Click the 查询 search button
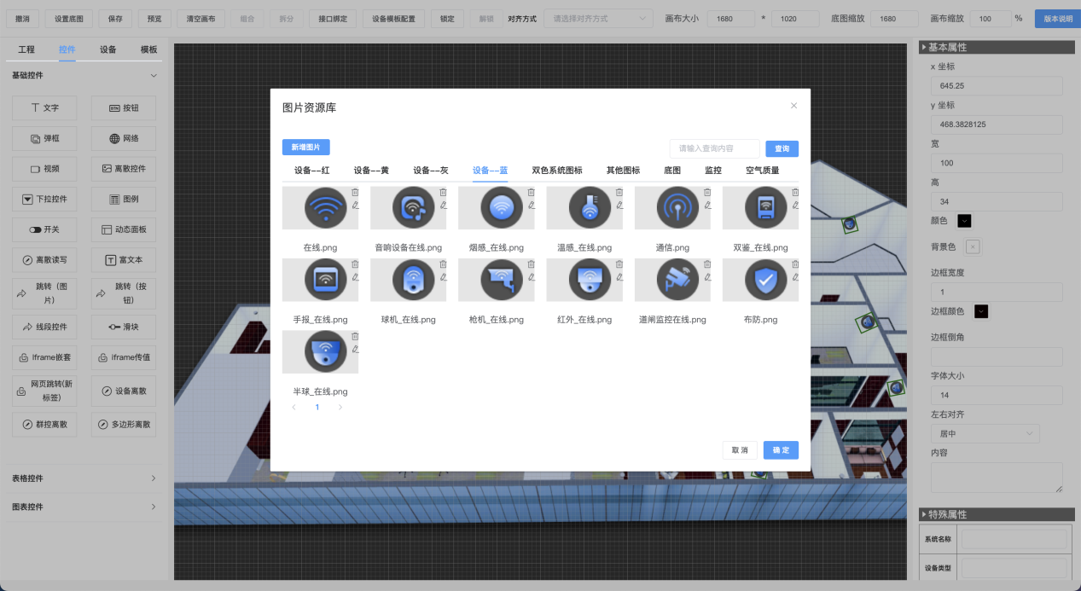 pos(782,148)
